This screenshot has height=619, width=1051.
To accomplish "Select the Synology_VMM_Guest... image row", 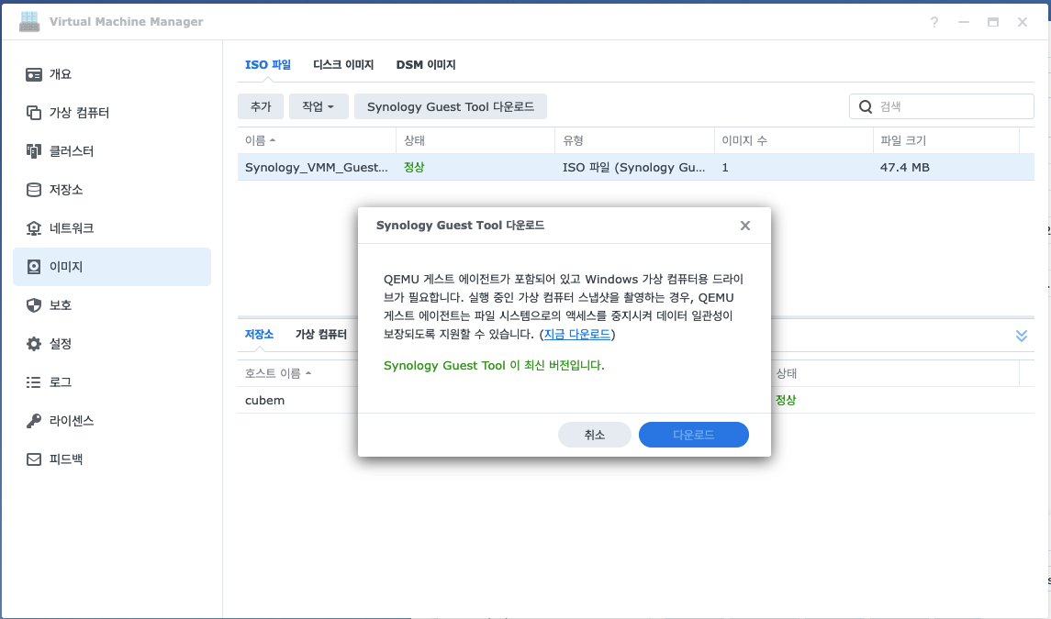I will [635, 168].
